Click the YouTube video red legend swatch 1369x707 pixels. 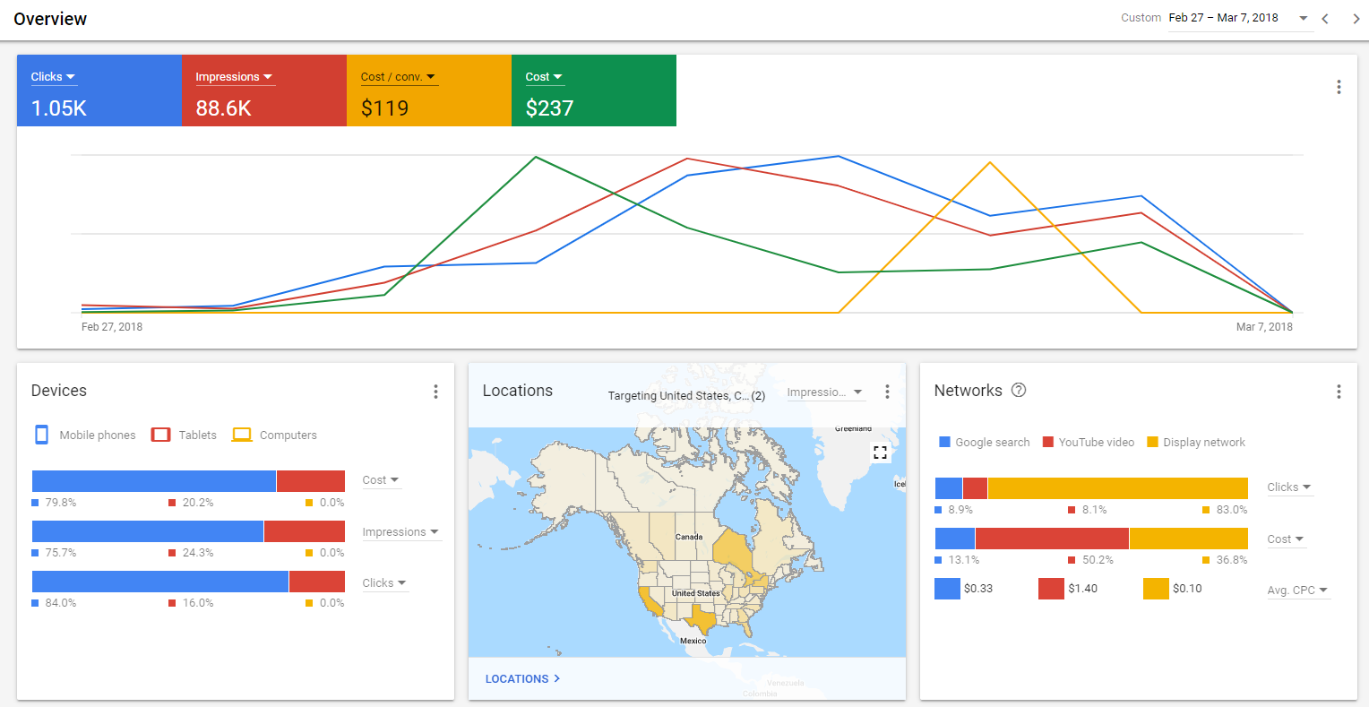tap(1048, 442)
